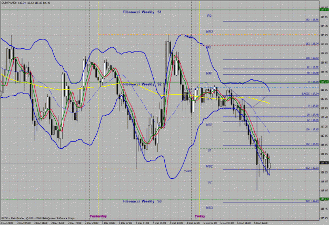The image size is (329, 225).
Task: Click the standalone S2 daily pivot label
Action: [x=210, y=182]
